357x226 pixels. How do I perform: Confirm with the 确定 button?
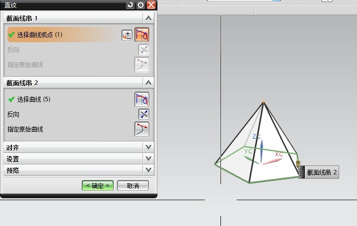[x=98, y=186]
